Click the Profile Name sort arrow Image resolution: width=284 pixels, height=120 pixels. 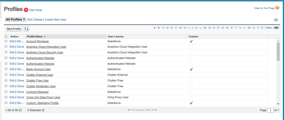click(45, 37)
